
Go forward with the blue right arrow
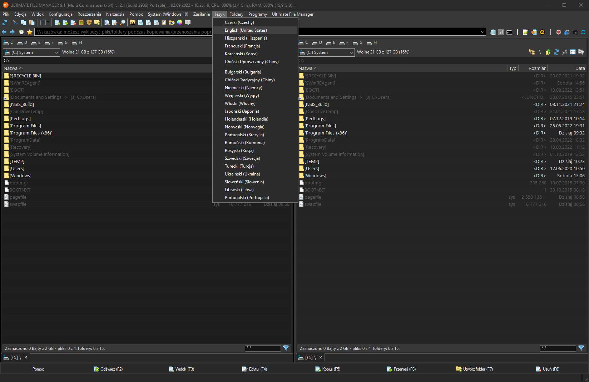click(x=12, y=32)
